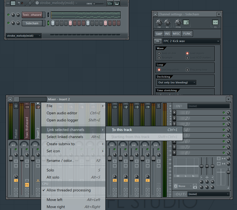
Task: Click the send arrow icon on Toxic Biohazard track
Action: pyautogui.click(x=27, y=180)
